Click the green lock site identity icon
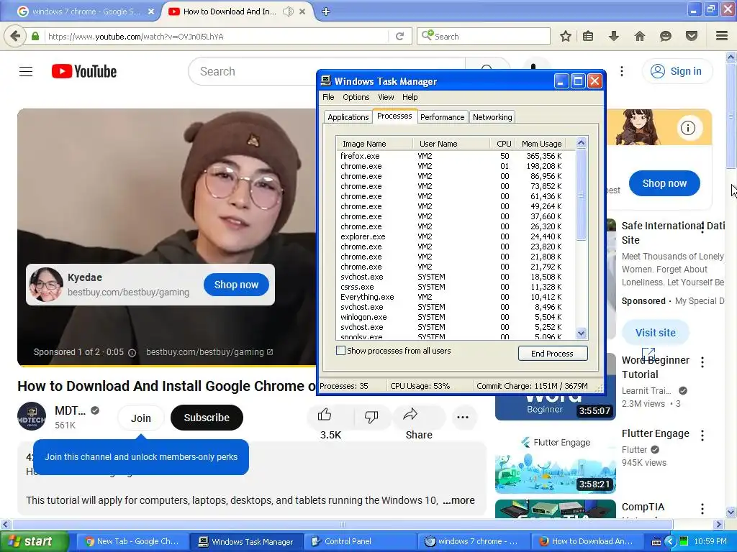The height and width of the screenshot is (552, 737). pos(35,36)
